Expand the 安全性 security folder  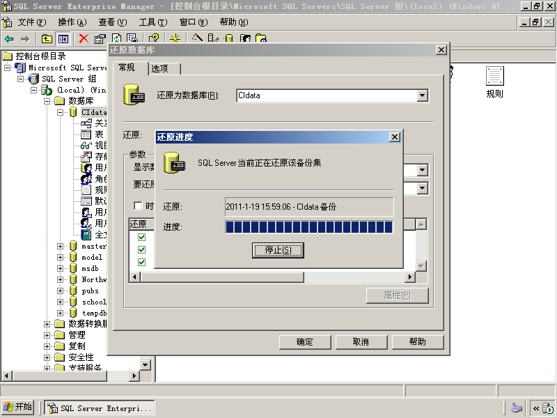(47, 357)
